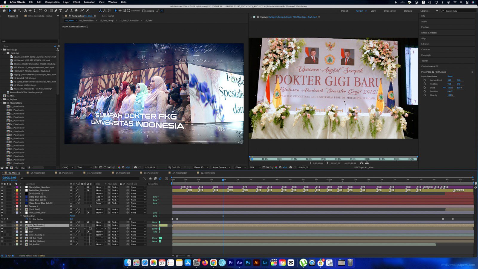
Task: Take snapshot with composition viewer camera icon
Action: click(x=135, y=167)
